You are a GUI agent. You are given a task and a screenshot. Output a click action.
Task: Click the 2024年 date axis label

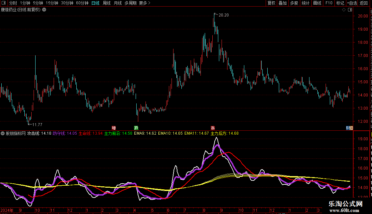click(7, 210)
